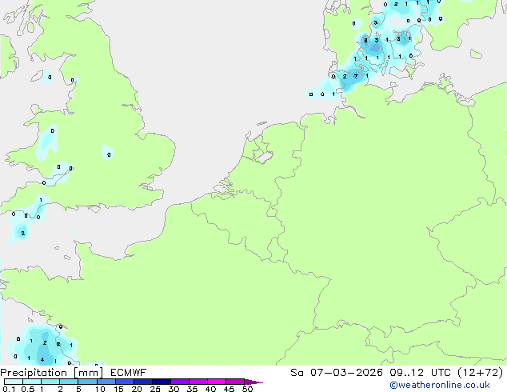Click the weatheronline.co.uk link

(440, 385)
